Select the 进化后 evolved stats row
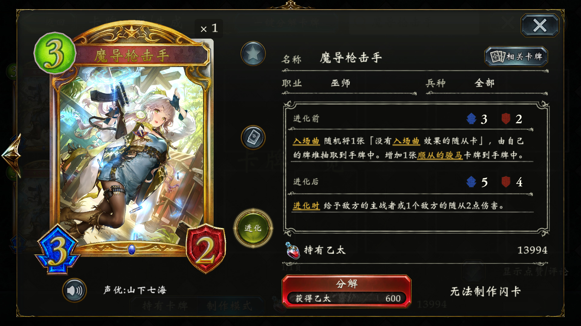This screenshot has height=326, width=581. pos(412,182)
